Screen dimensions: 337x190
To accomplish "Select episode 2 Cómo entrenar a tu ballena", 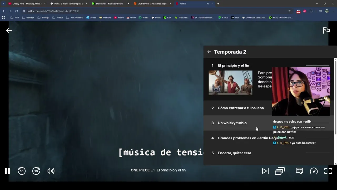I will pos(269,108).
